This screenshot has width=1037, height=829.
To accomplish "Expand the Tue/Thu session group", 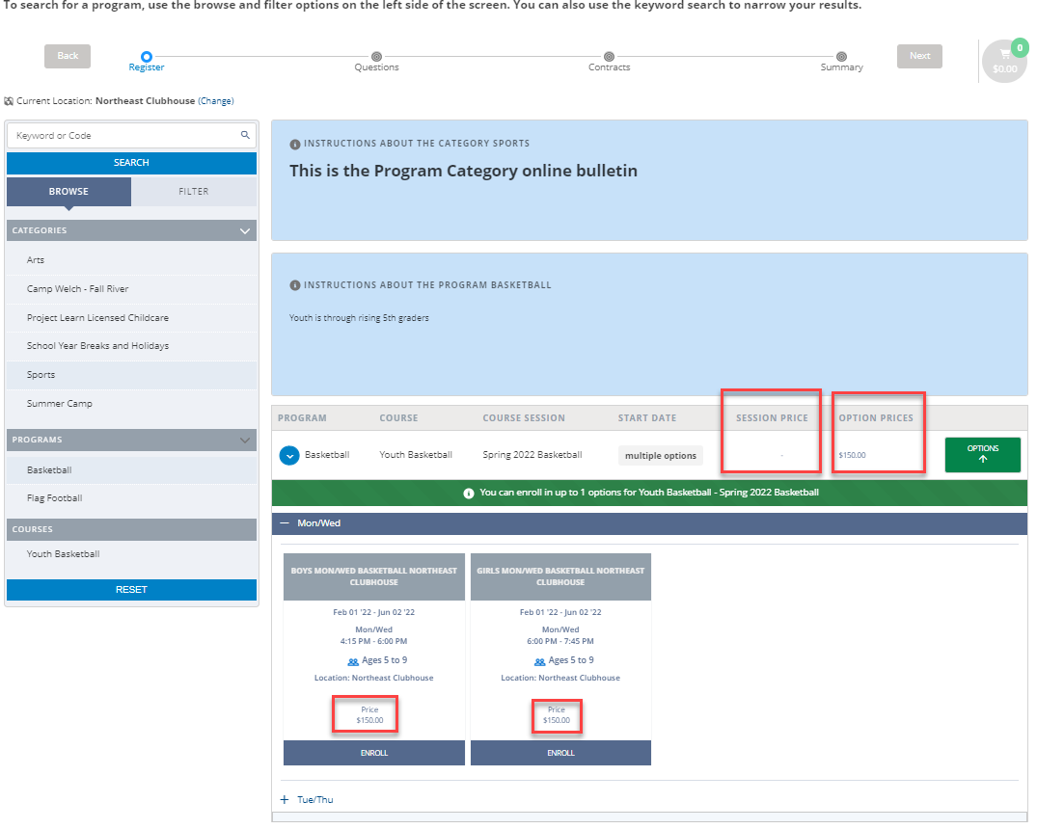I will point(285,799).
